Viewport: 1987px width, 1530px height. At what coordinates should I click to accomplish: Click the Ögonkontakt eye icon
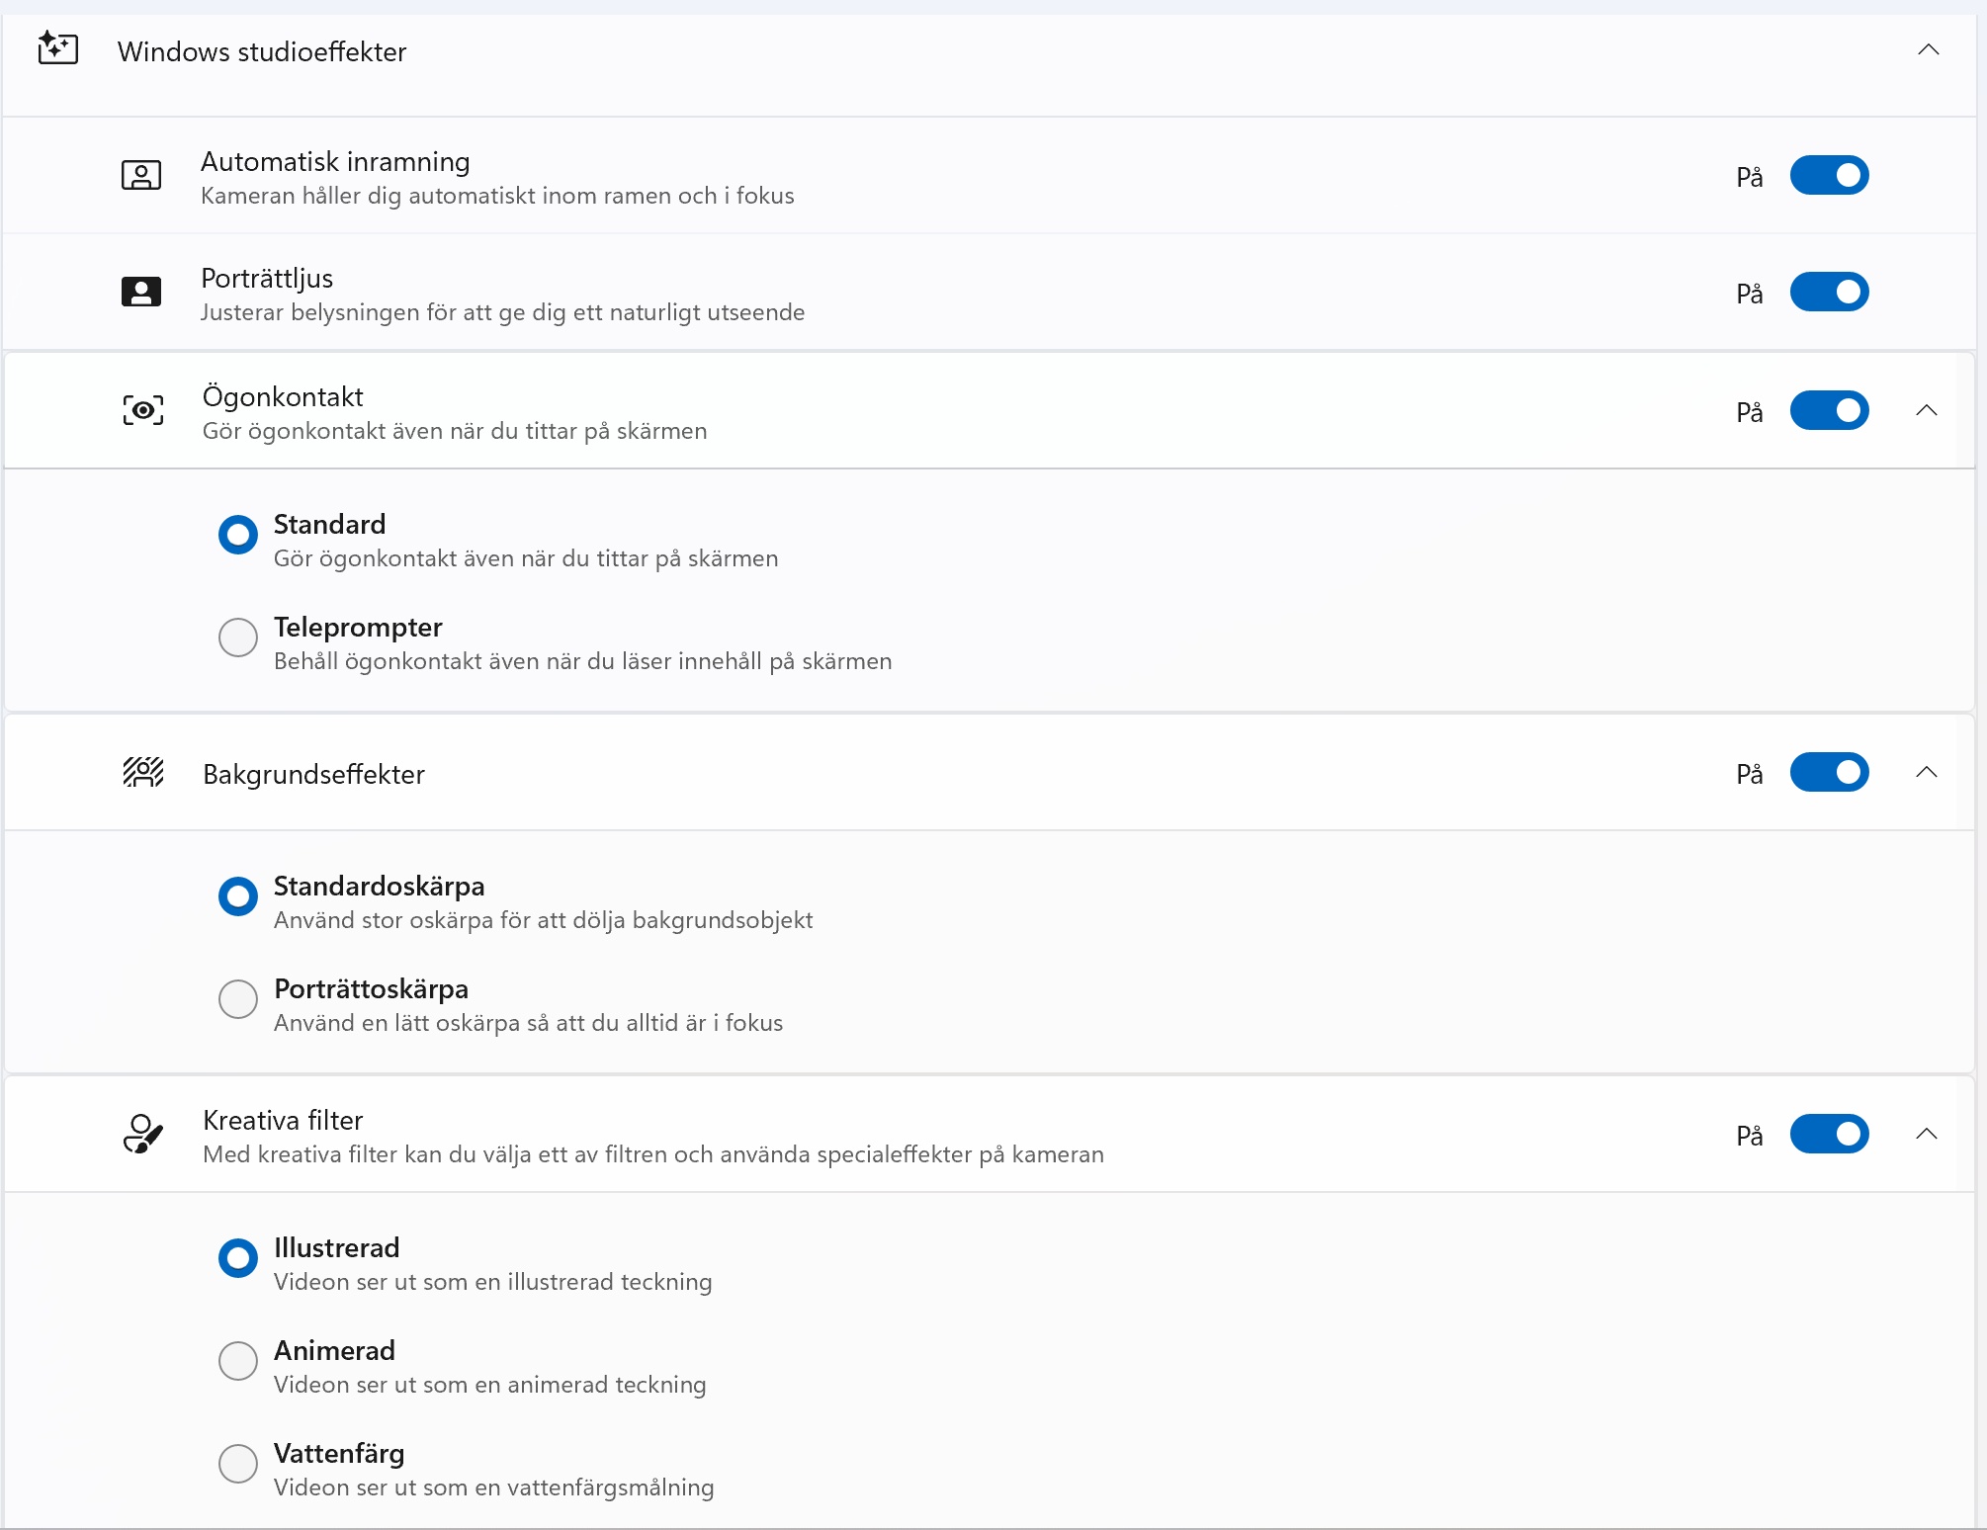[x=143, y=410]
